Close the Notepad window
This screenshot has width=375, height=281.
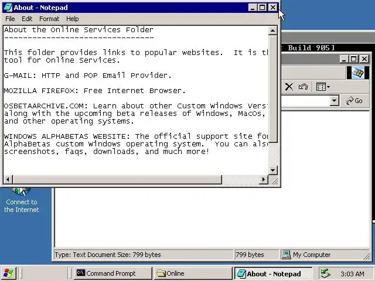coord(273,8)
